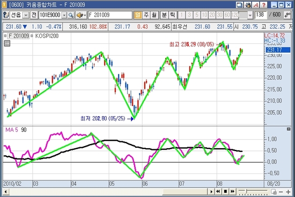Choose the 120 interval button
The width and height of the screenshot is (295, 197).
[x=235, y=15]
